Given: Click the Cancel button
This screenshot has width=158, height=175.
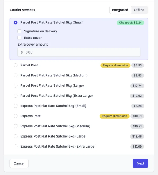Looking at the screenshot, I should click(x=19, y=163).
